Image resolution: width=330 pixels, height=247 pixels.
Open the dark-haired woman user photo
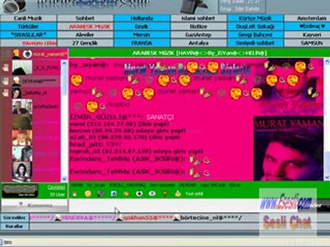click(22, 171)
